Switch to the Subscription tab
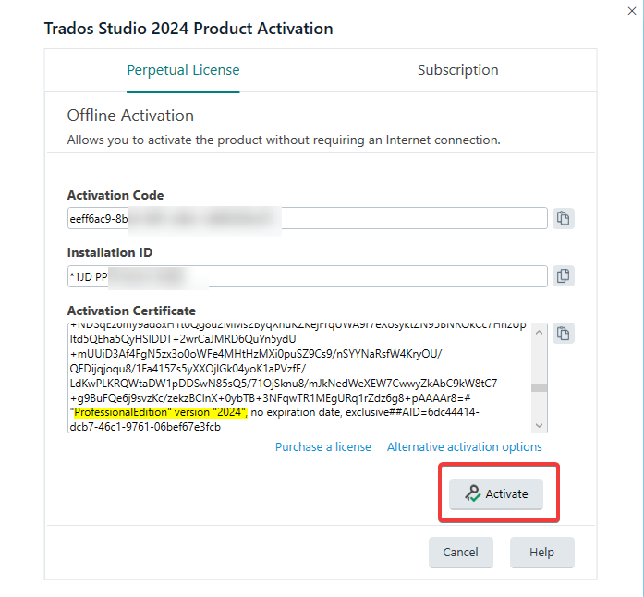 point(457,70)
